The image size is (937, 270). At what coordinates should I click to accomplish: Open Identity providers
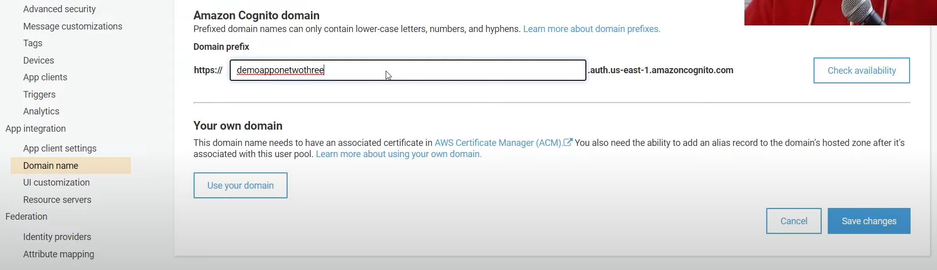tap(57, 237)
